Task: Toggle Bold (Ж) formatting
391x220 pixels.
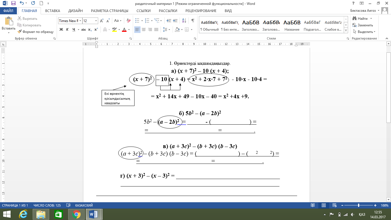Action: pyautogui.click(x=61, y=30)
